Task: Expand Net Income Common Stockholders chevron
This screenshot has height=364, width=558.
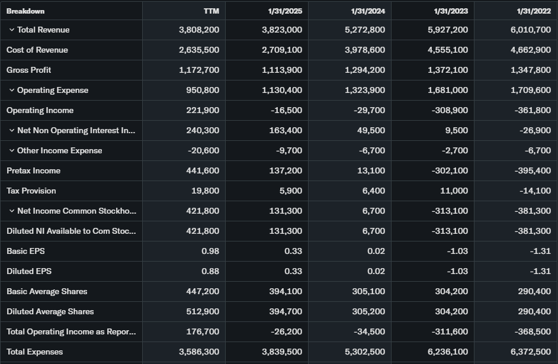Action: tap(11, 211)
